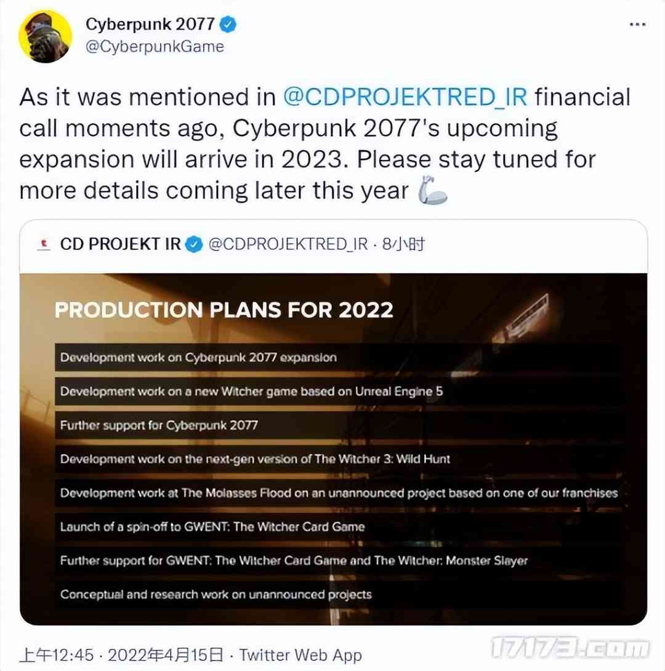
Task: Click the GWENT spin-off launch row
Action: (x=212, y=526)
